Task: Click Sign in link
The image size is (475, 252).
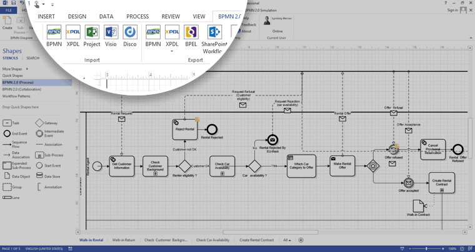Action: click(452, 10)
